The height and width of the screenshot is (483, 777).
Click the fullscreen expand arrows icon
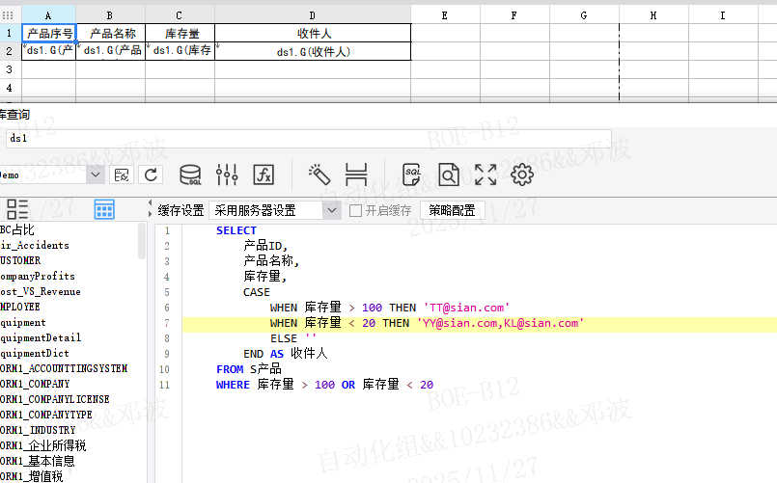pos(486,174)
